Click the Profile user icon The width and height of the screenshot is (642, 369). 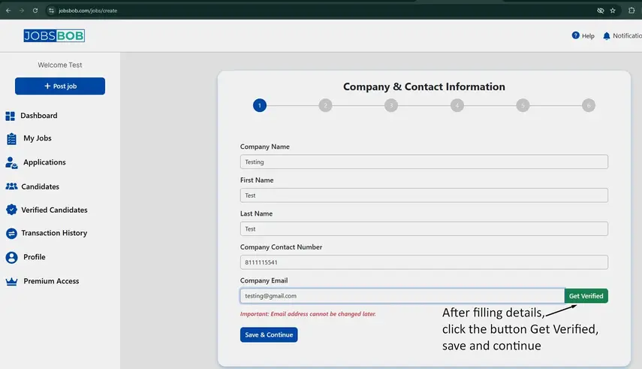coord(11,258)
